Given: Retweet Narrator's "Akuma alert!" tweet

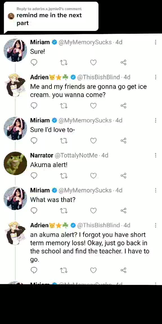Looking at the screenshot, I should point(64,175).
